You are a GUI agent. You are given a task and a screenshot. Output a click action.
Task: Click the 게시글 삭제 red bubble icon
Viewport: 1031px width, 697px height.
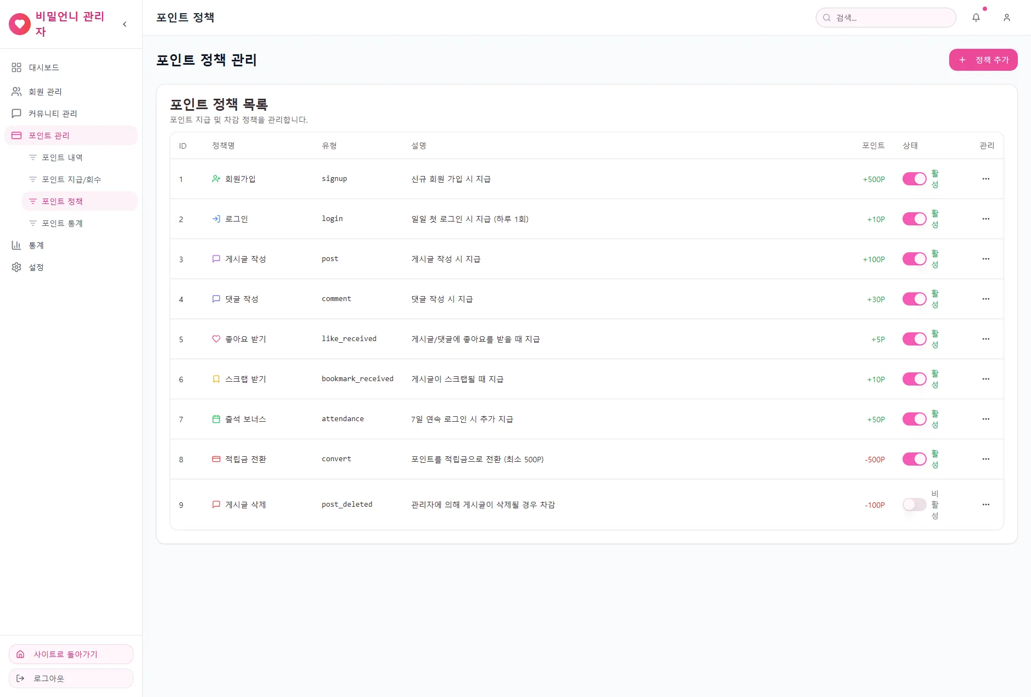pyautogui.click(x=216, y=505)
